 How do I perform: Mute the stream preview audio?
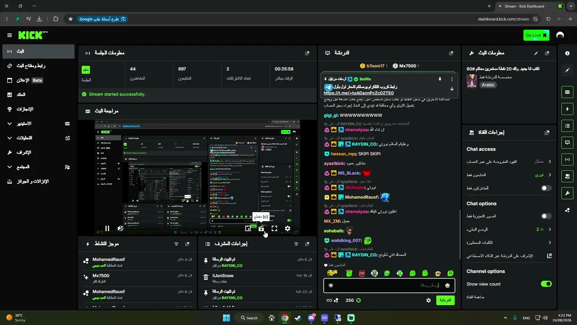point(120,228)
